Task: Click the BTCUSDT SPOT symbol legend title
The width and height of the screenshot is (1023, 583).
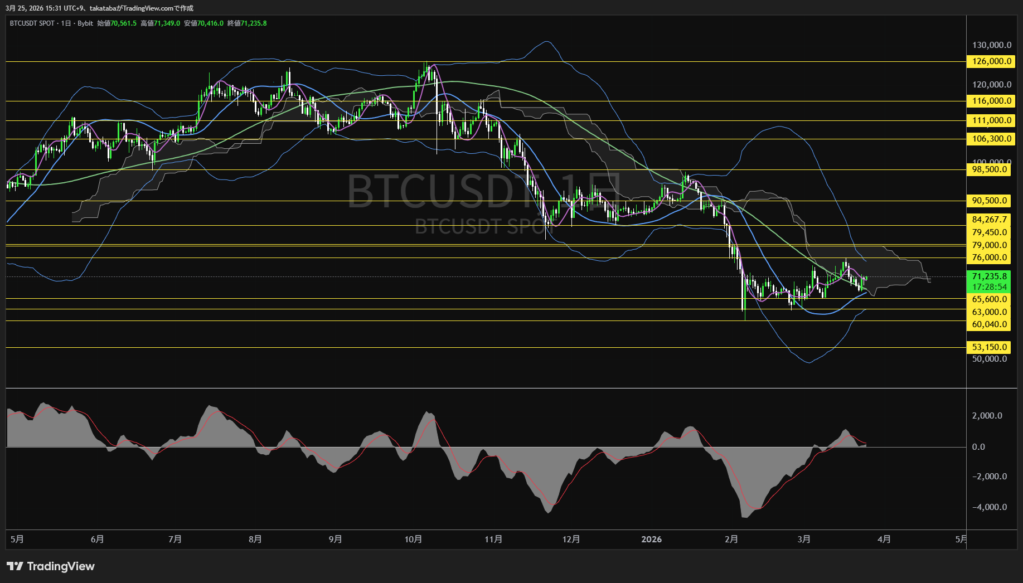Action: click(x=32, y=23)
